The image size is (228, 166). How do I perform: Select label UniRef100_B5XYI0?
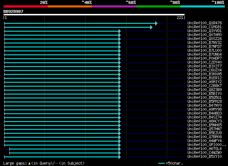[x=204, y=157]
